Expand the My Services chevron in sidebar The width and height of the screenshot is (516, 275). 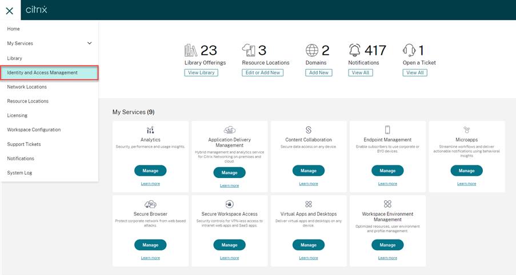click(x=89, y=43)
